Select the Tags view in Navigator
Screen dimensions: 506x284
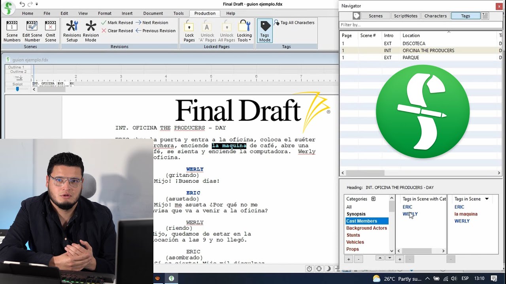tap(465, 16)
